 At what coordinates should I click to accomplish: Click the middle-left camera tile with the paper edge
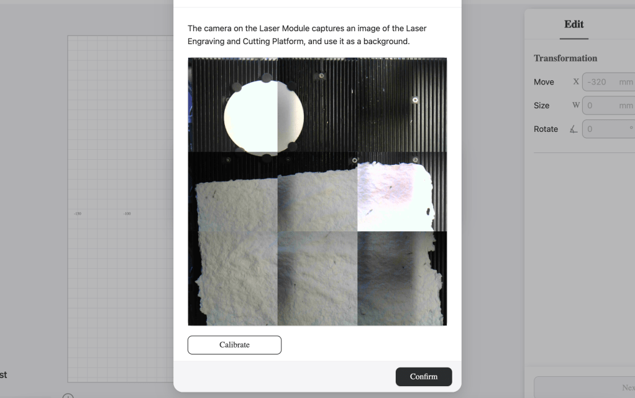coord(233,192)
